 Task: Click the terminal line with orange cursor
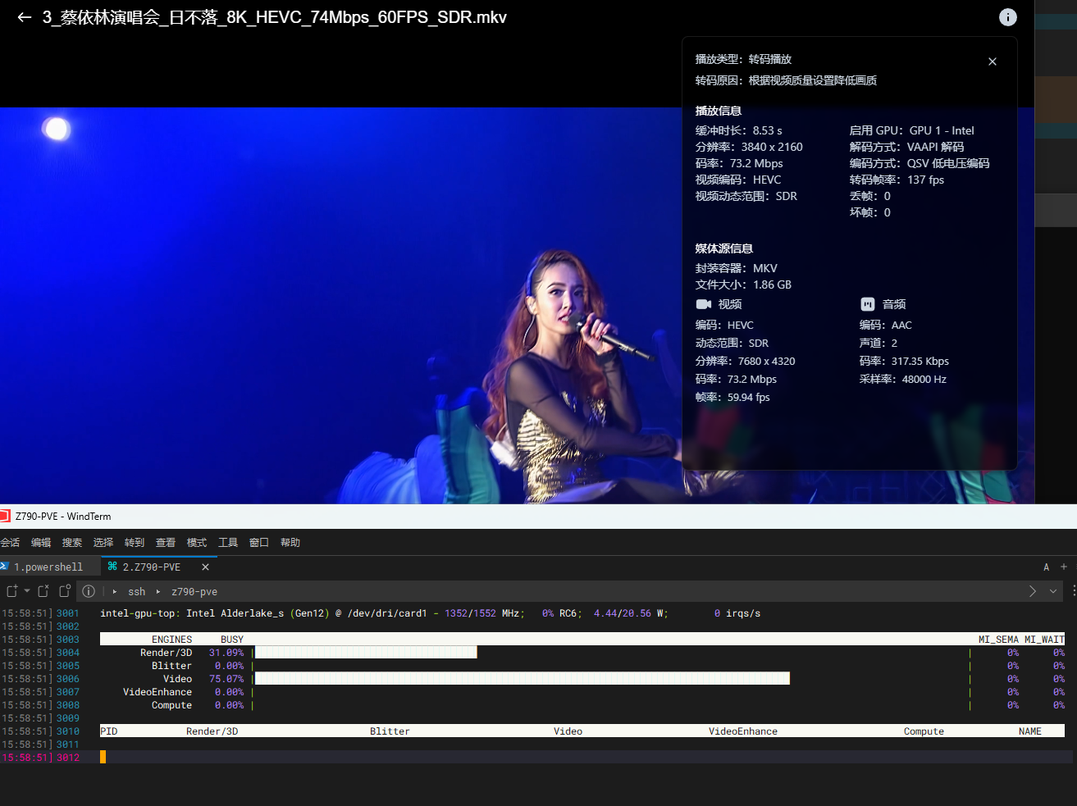[492, 758]
